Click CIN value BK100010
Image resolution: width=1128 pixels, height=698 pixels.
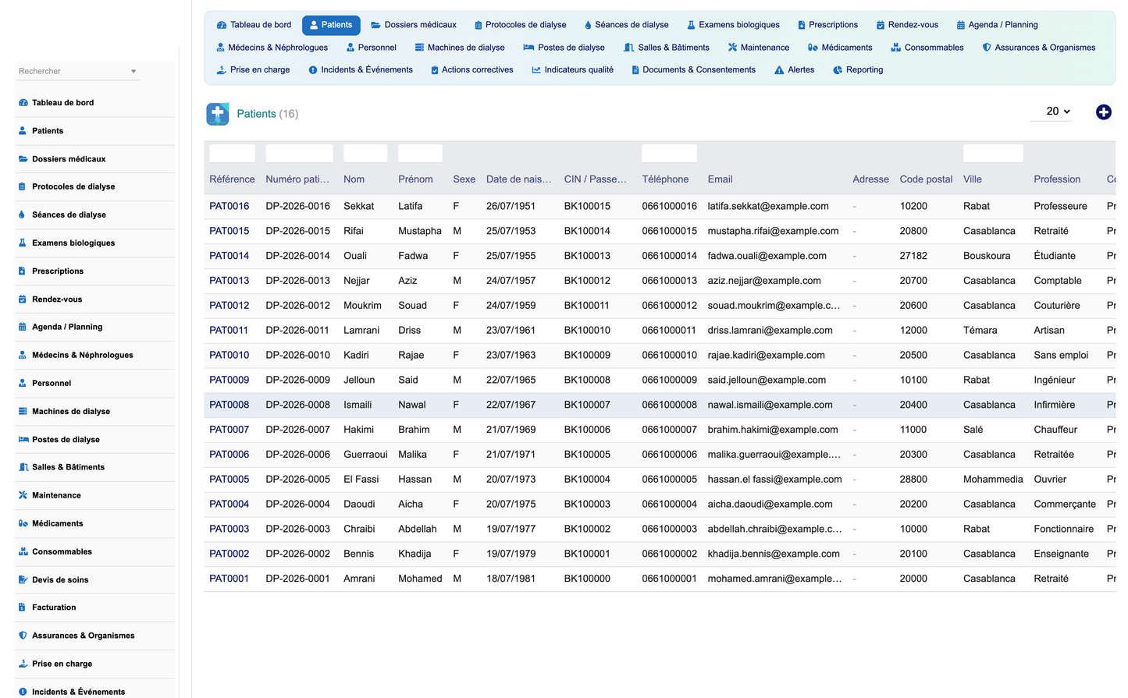click(x=587, y=331)
